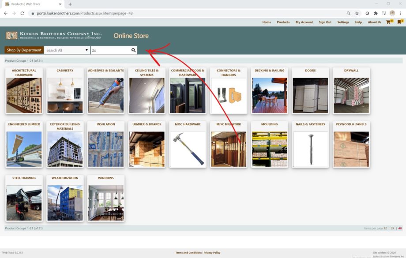Set items per page to 48
Viewport: 406px width, 258px height.
pos(400,228)
